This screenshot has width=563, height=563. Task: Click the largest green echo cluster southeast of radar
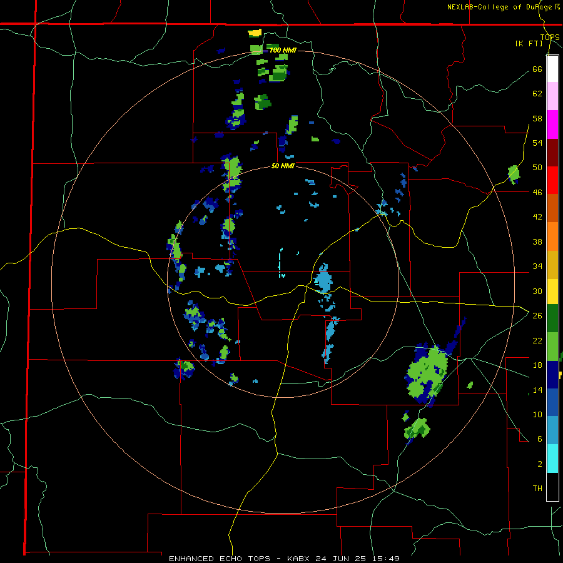tap(427, 374)
